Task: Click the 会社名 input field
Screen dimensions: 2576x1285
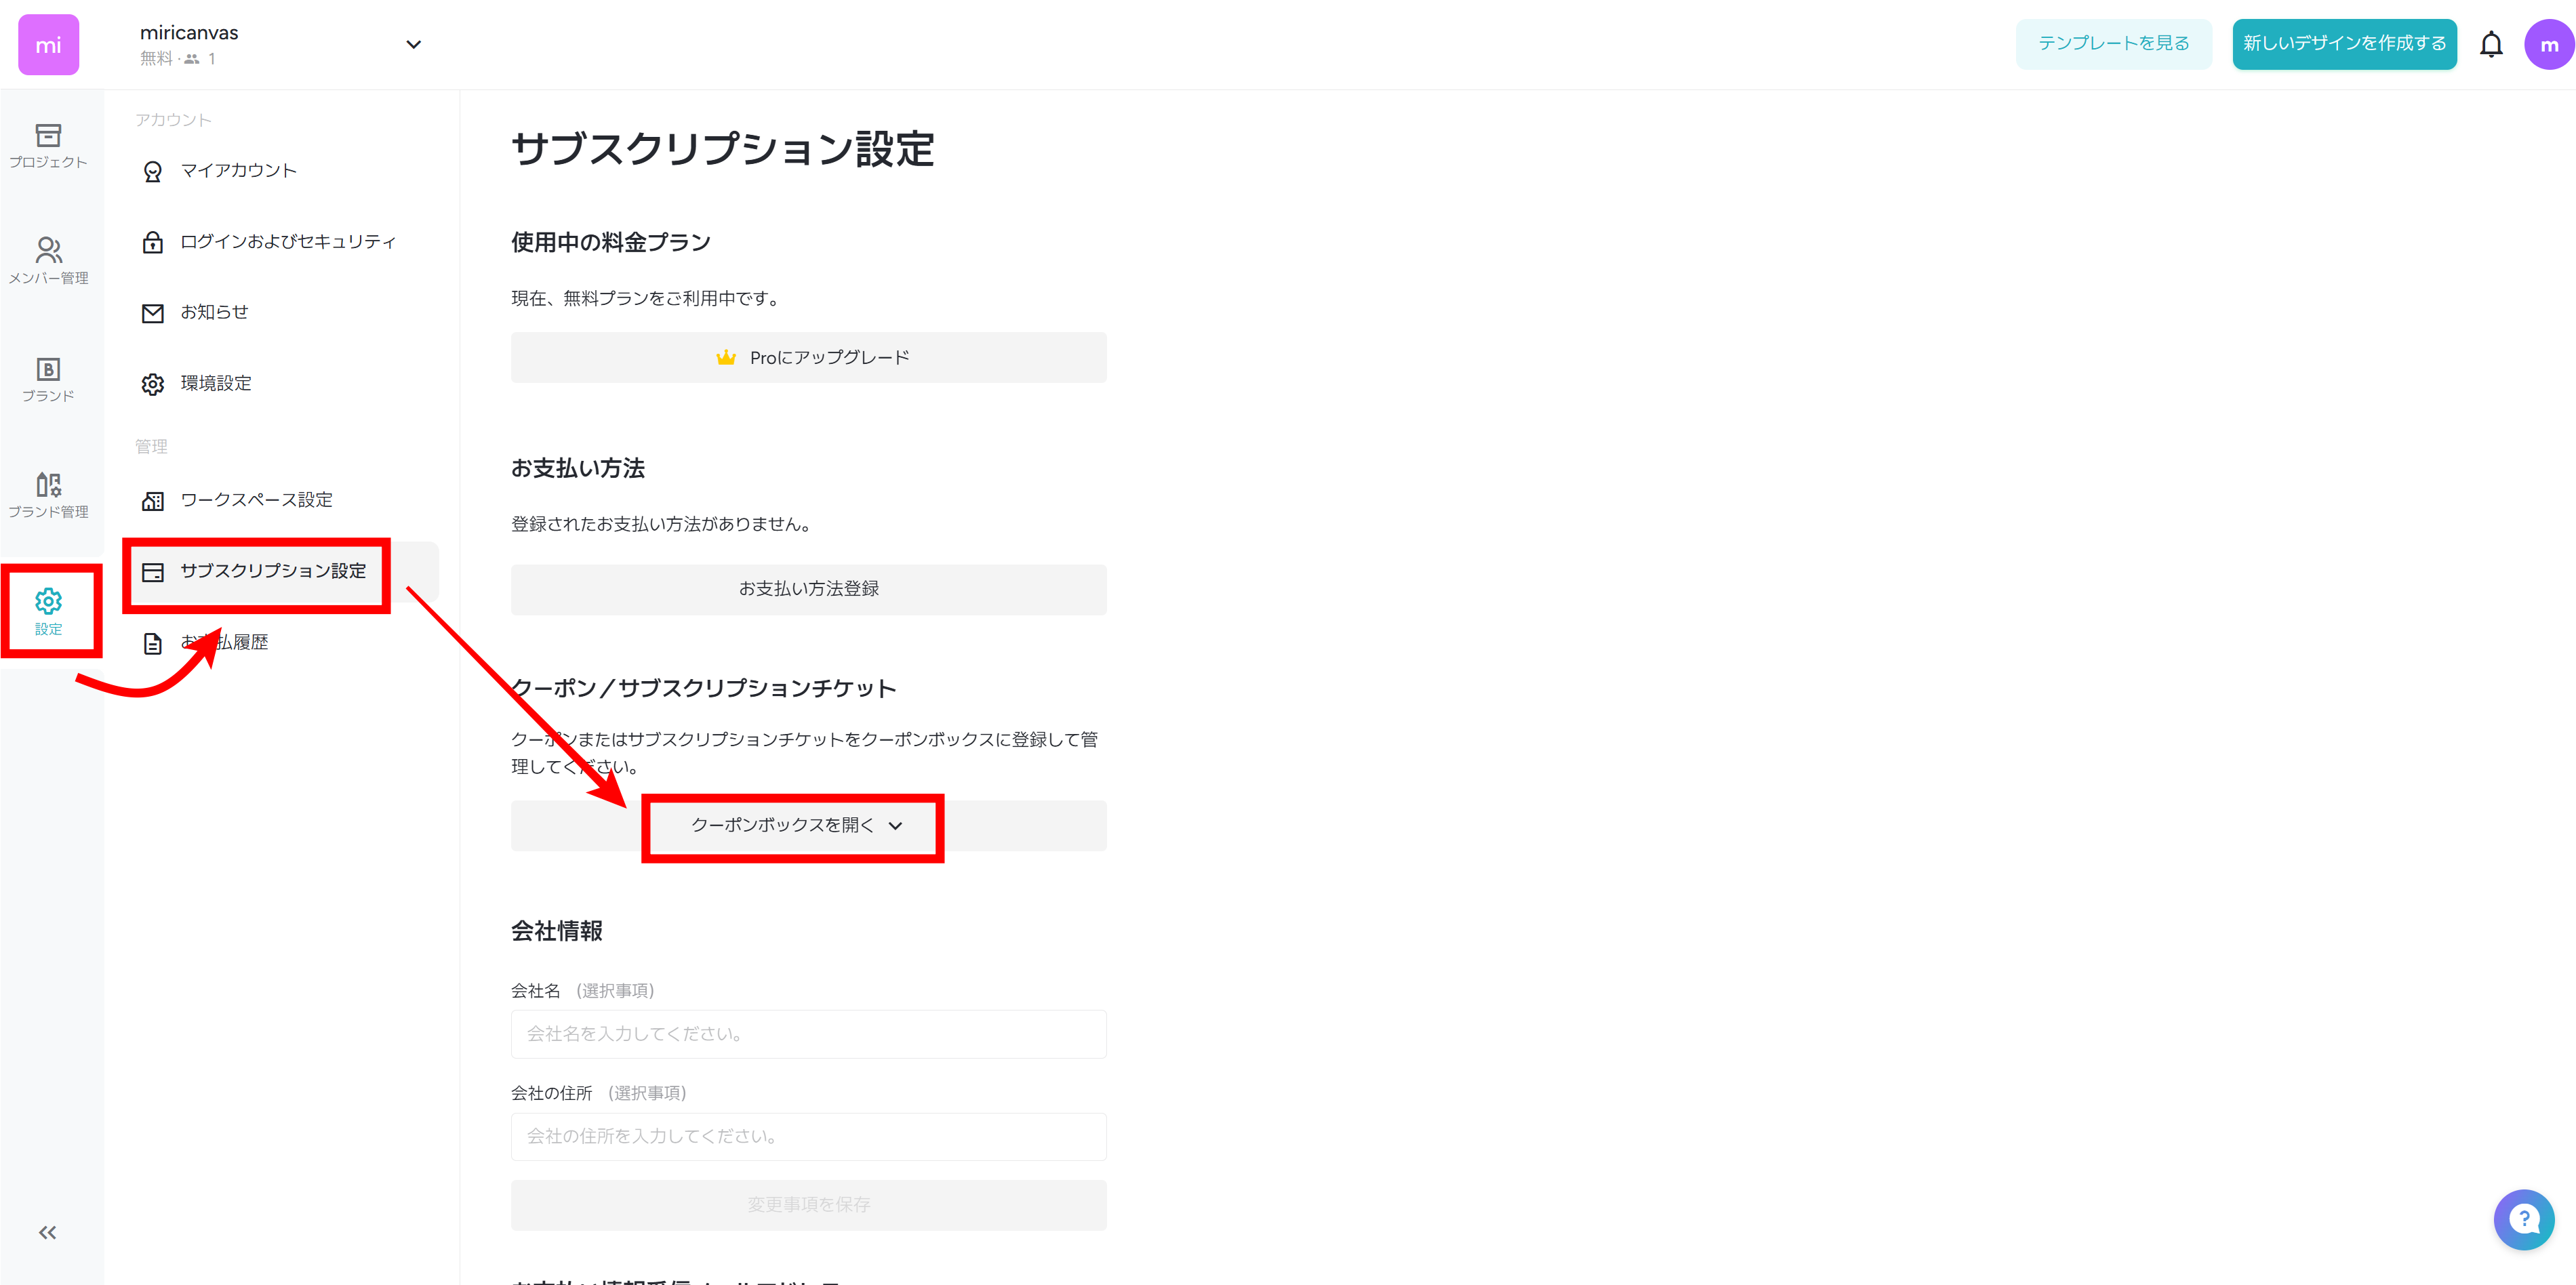Action: click(x=808, y=1034)
